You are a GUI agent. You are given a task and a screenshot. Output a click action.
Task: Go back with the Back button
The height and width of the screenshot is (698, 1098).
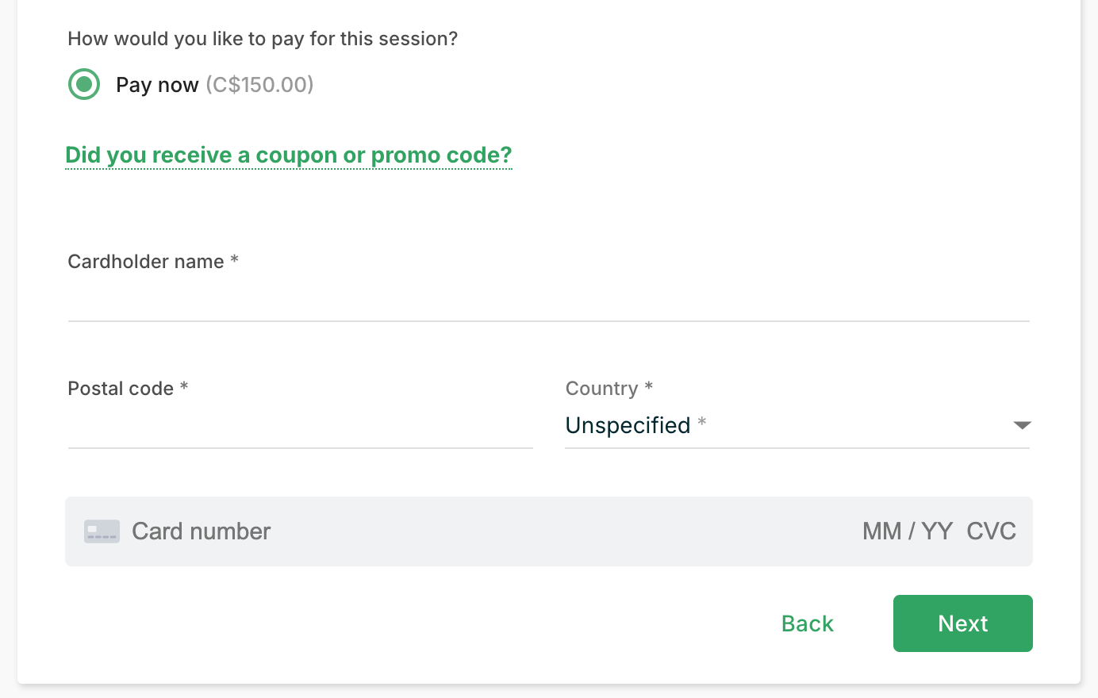[x=808, y=623]
